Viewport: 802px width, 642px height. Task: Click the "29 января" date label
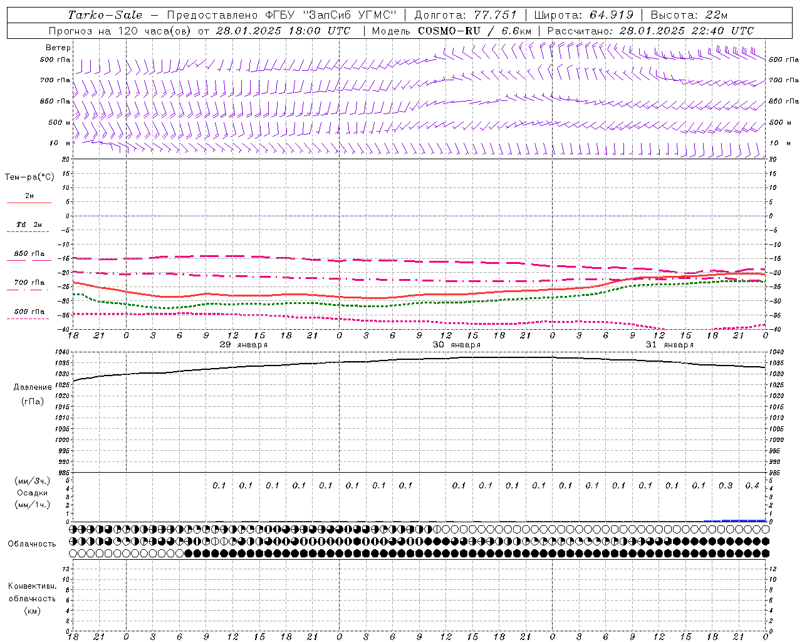[243, 345]
